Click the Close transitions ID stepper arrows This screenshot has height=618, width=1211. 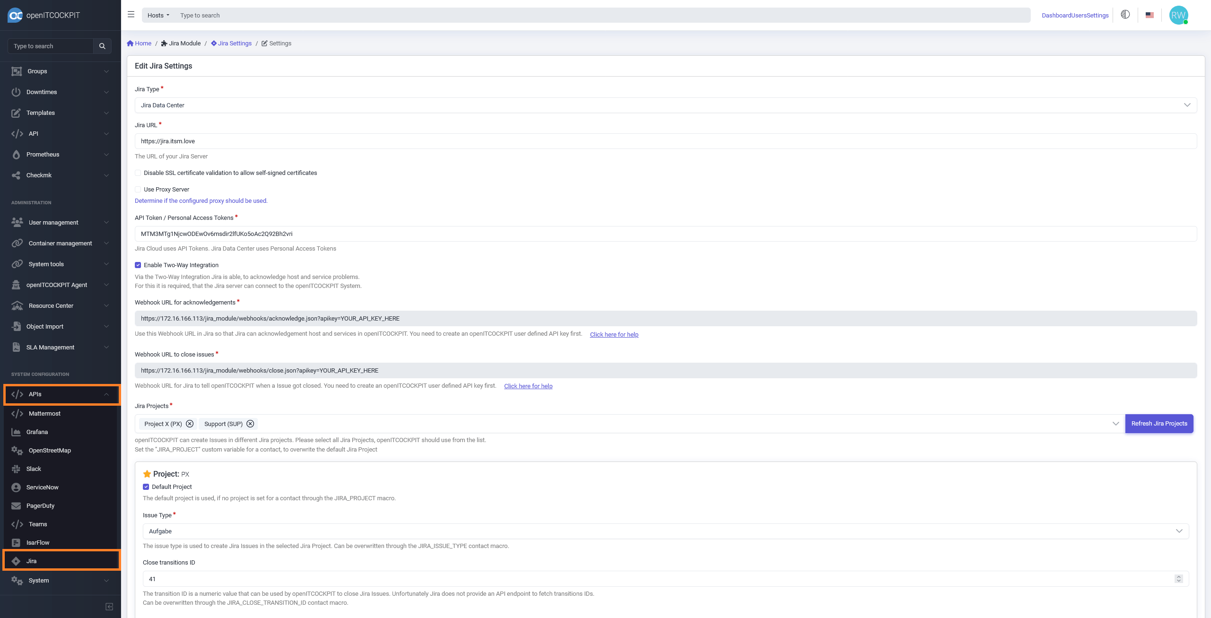point(1179,579)
